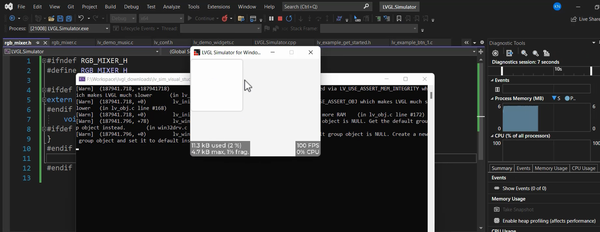Screen dimensions: 600x232
Task: Show the tab overflow chevrons
Action: (466, 43)
